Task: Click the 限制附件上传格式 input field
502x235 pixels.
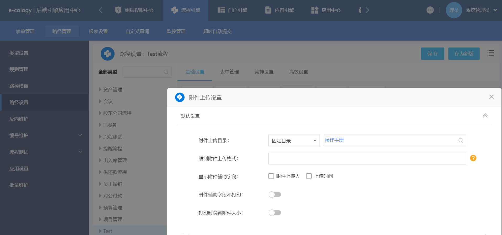Action: tap(367, 158)
